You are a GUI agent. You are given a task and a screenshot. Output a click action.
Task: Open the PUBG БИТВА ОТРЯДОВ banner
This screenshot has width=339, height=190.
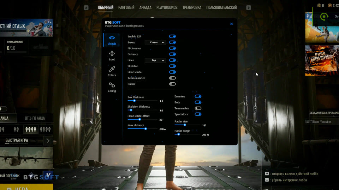(322, 61)
